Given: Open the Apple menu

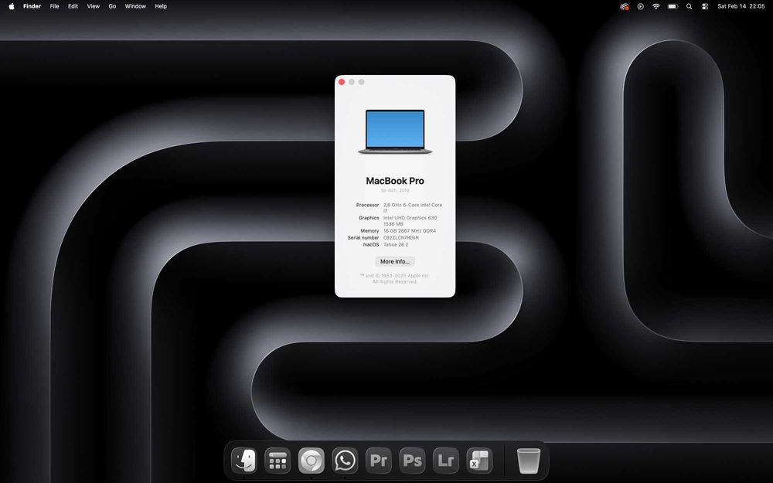Looking at the screenshot, I should click(x=12, y=6).
